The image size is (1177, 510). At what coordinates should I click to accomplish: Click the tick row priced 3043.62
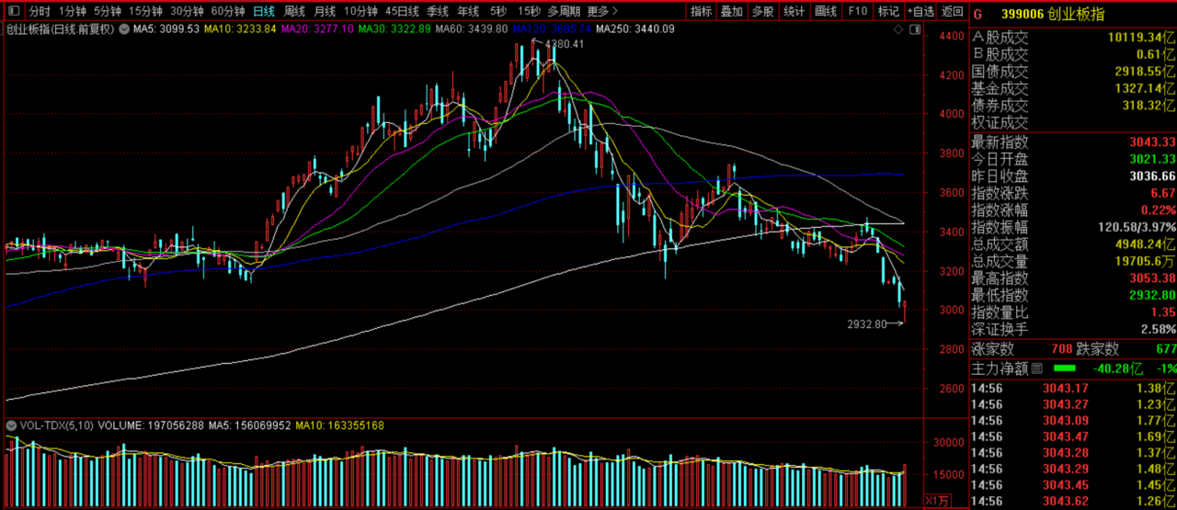tap(1073, 501)
